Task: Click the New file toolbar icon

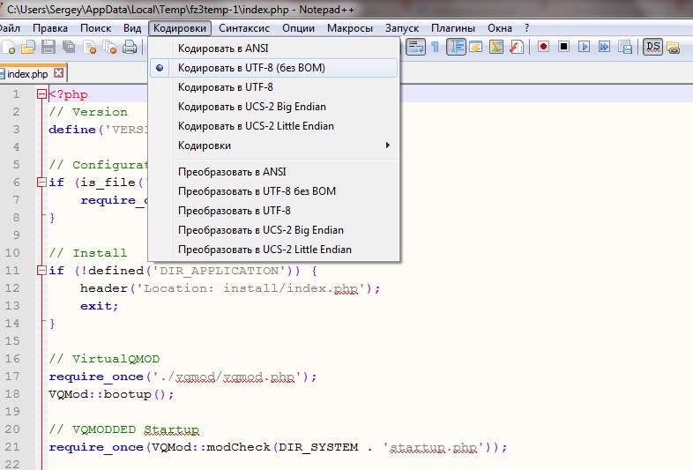Action: [x=8, y=47]
